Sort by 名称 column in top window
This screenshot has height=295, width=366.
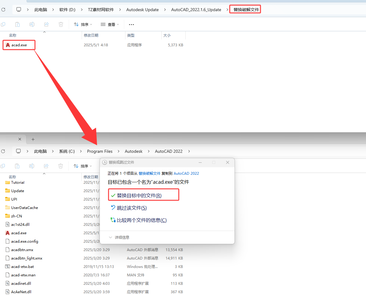point(13,35)
